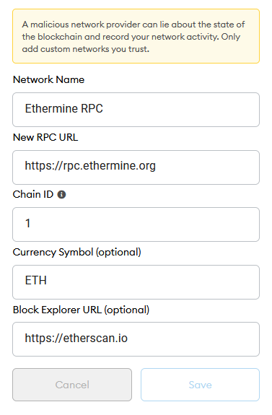
Task: Select the New RPC URL input field
Action: pyautogui.click(x=136, y=167)
